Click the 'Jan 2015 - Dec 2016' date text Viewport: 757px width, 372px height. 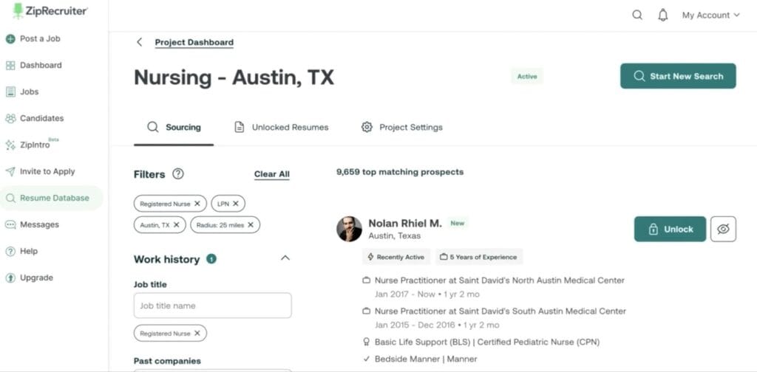(415, 325)
